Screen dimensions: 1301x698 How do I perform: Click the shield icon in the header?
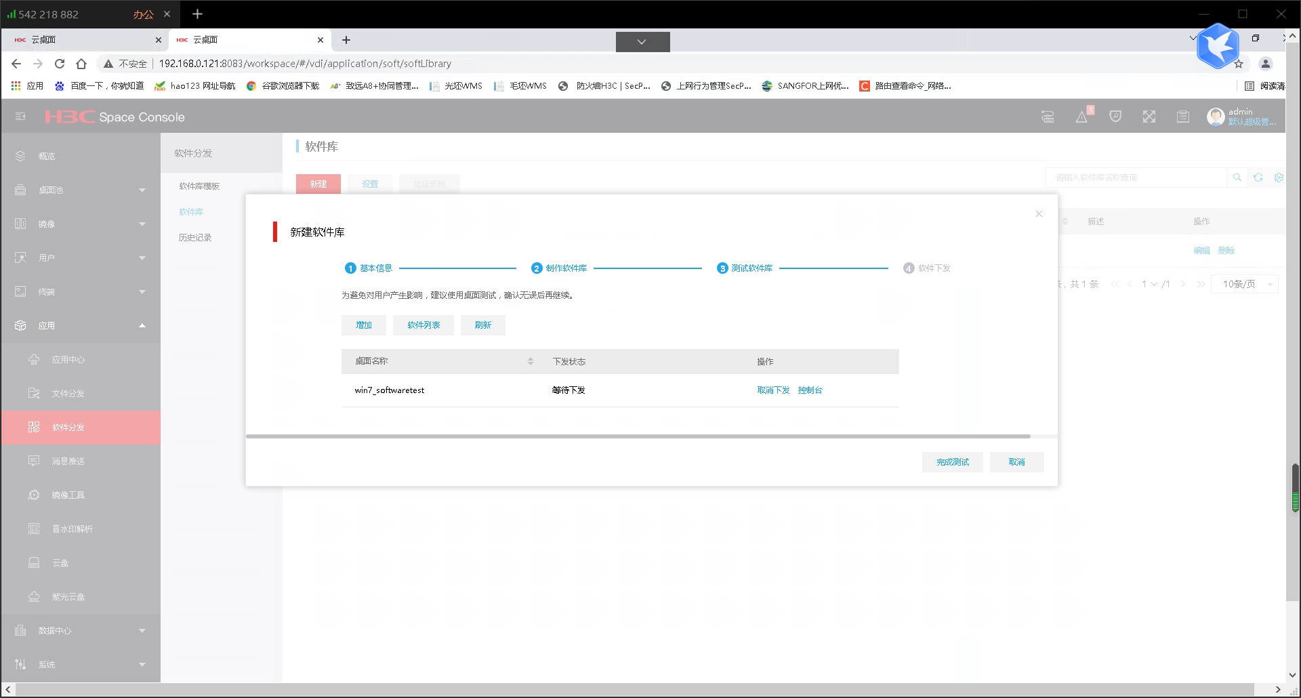click(x=1115, y=117)
